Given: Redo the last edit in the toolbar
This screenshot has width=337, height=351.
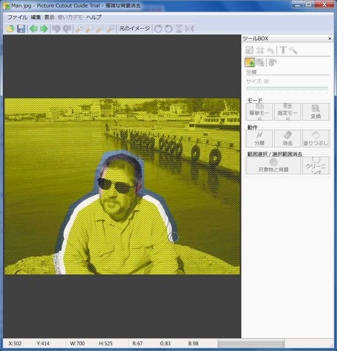Looking at the screenshot, I should coord(67,29).
